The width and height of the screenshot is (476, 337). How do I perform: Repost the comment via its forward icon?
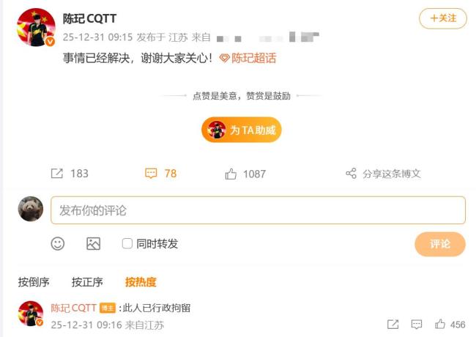[x=393, y=325]
